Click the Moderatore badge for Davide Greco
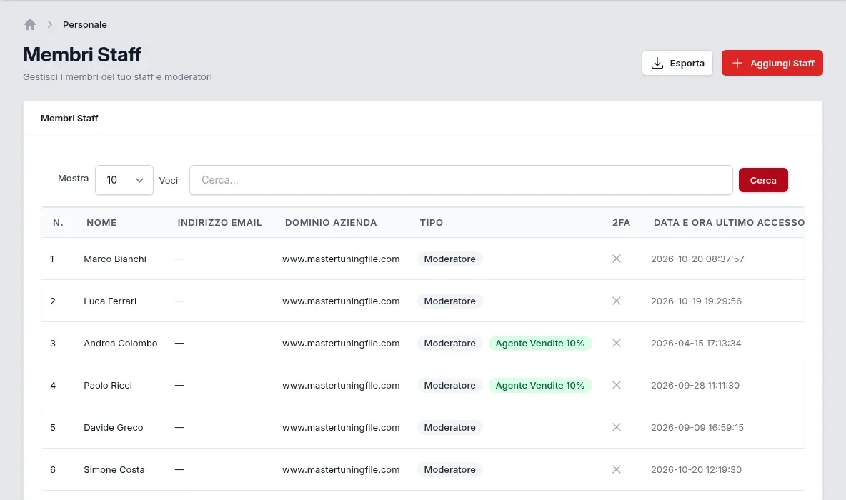 tap(450, 427)
